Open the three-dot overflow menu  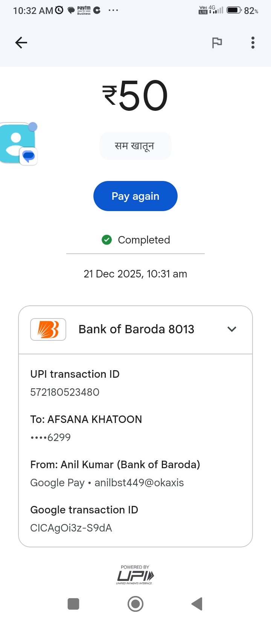point(253,43)
